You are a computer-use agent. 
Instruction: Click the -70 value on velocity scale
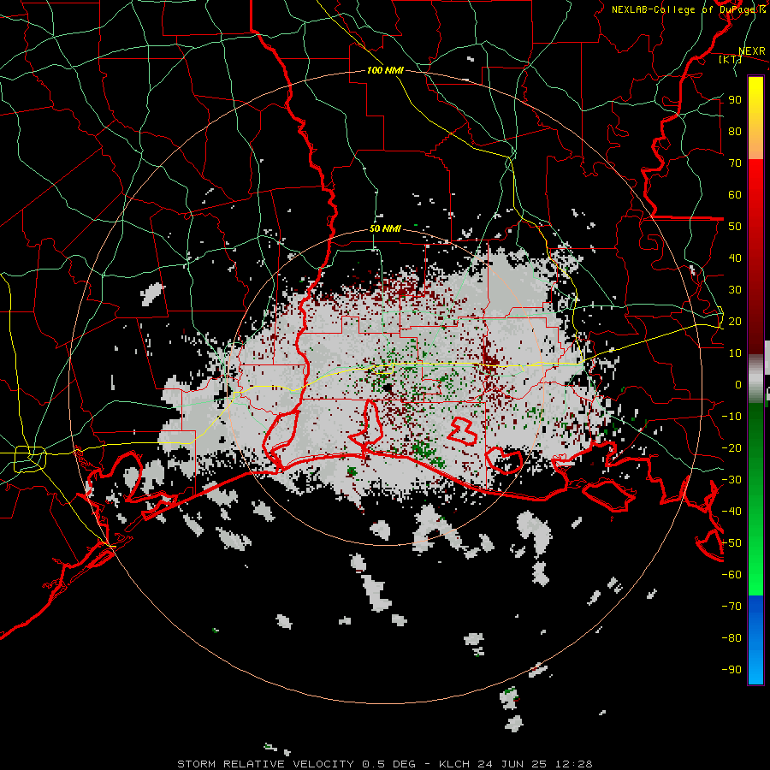pyautogui.click(x=731, y=607)
